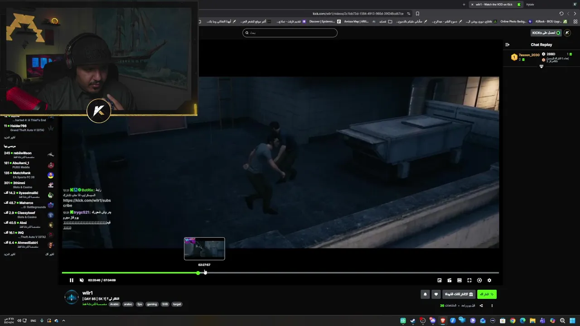This screenshot has width=580, height=326.
Task: Click the clip creation icon
Action: tap(449, 280)
